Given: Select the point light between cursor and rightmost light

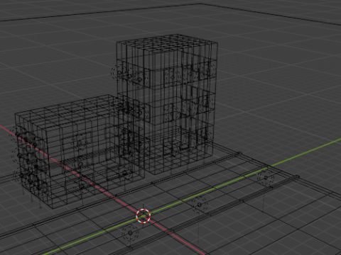Looking at the screenshot, I should pyautogui.click(x=200, y=205).
